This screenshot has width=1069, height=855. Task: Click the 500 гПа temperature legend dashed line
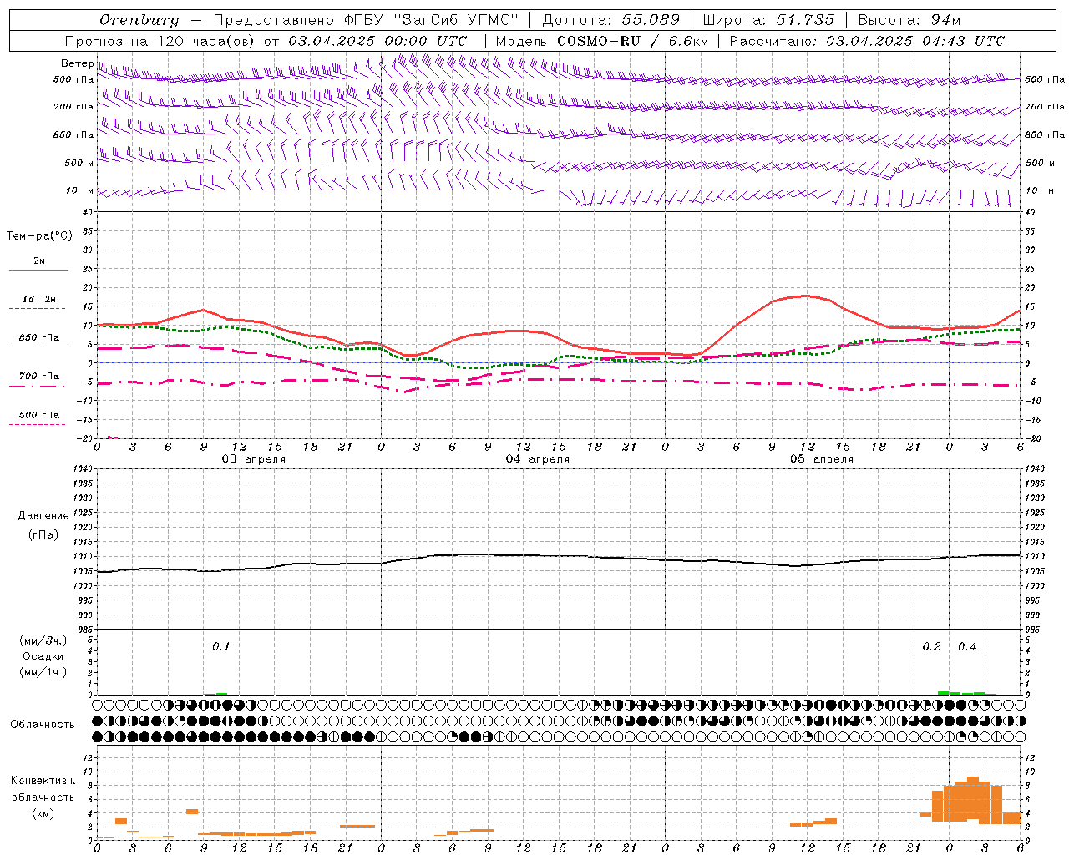coord(38,424)
